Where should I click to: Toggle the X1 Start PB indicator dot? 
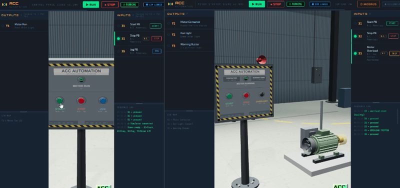(355, 23)
